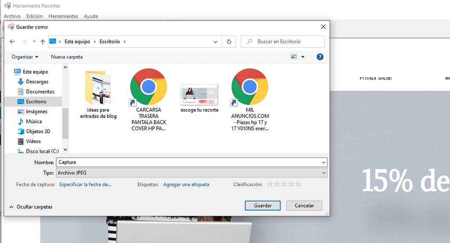Collapse the 'Ocultar carpetas' pane
This screenshot has height=243, width=450.
31,207
